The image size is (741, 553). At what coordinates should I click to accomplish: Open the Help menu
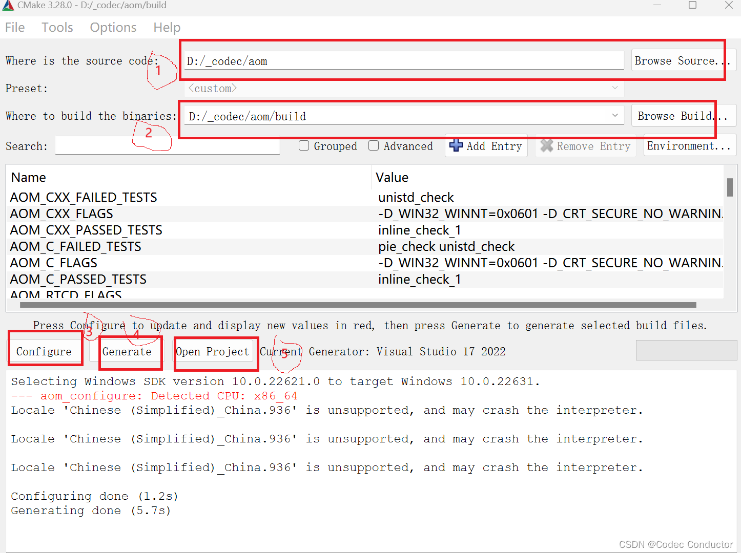pyautogui.click(x=167, y=27)
